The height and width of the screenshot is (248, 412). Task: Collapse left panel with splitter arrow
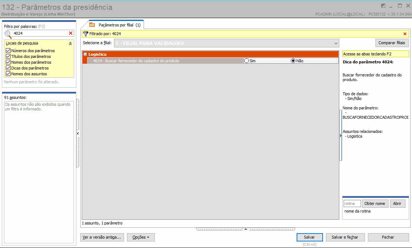pyautogui.click(x=78, y=133)
